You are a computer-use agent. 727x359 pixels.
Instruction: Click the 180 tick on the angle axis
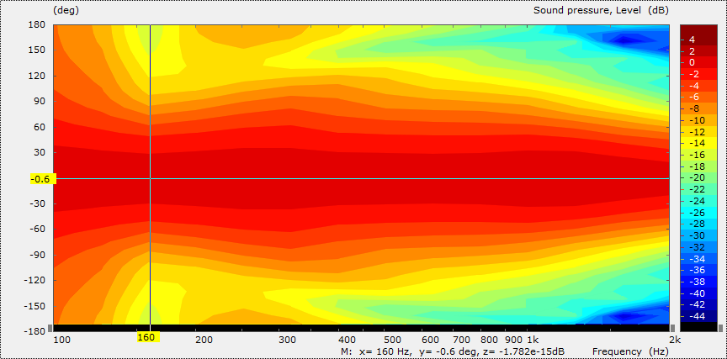37,25
